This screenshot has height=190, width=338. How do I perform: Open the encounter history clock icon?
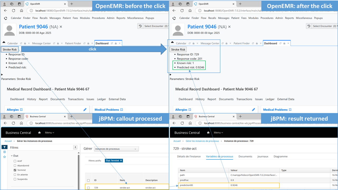[x=140, y=26]
